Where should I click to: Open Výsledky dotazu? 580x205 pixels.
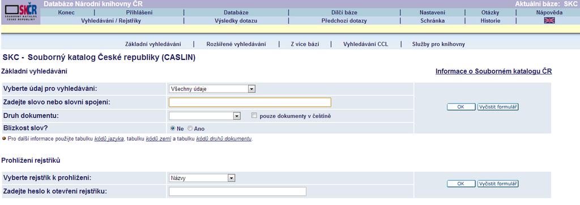pyautogui.click(x=236, y=21)
